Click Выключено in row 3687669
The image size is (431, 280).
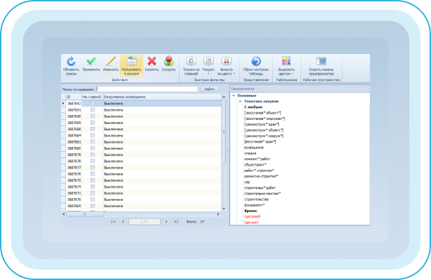pyautogui.click(x=114, y=206)
